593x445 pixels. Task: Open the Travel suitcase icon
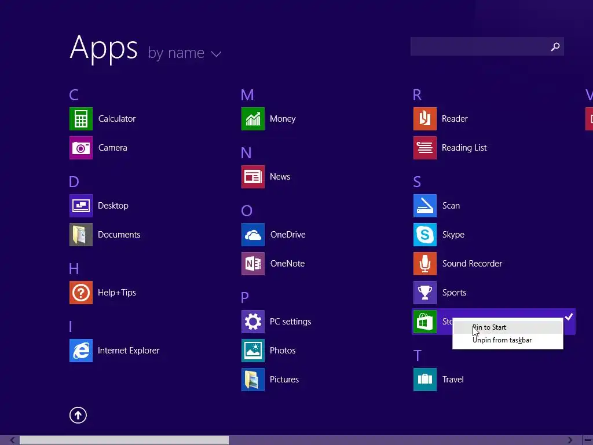[x=425, y=380]
